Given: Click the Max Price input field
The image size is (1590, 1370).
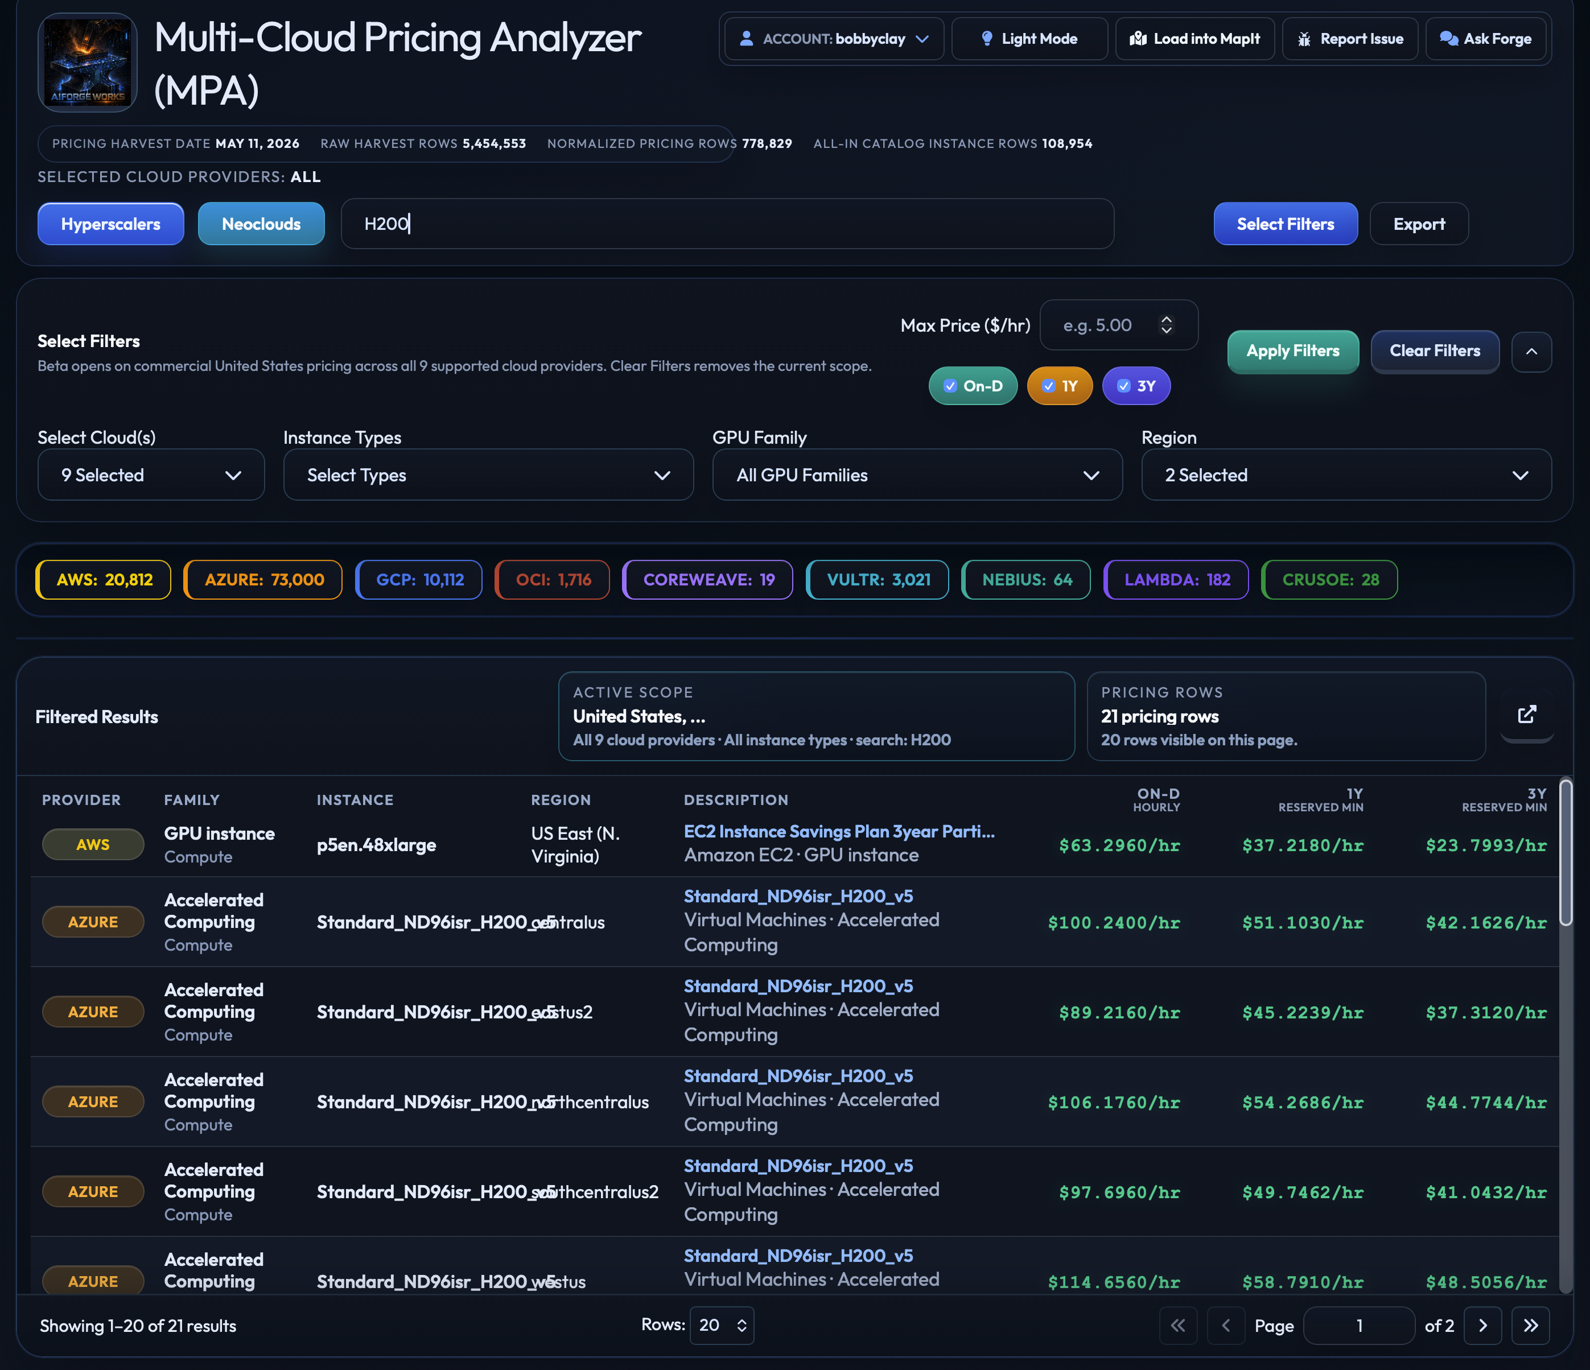Looking at the screenshot, I should pos(1119,325).
